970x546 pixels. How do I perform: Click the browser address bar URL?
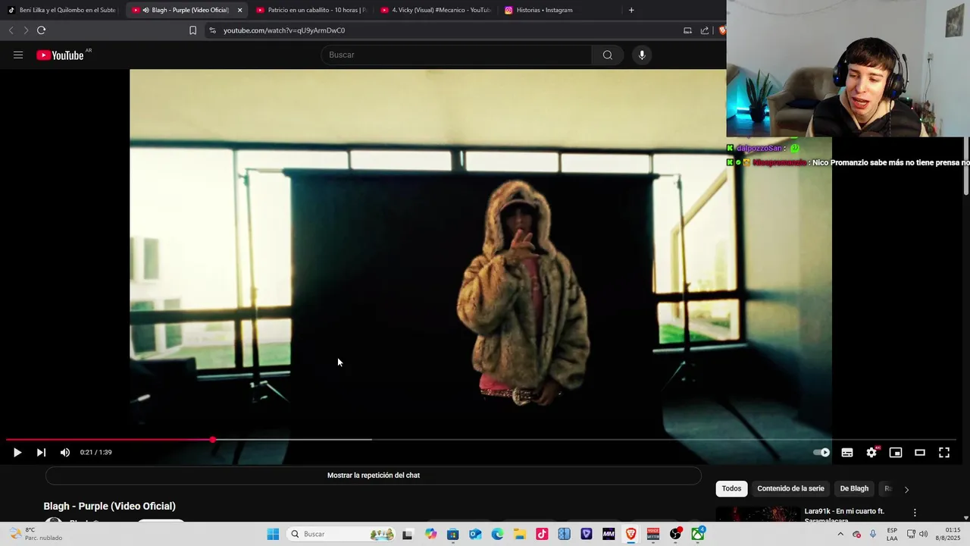click(x=284, y=30)
